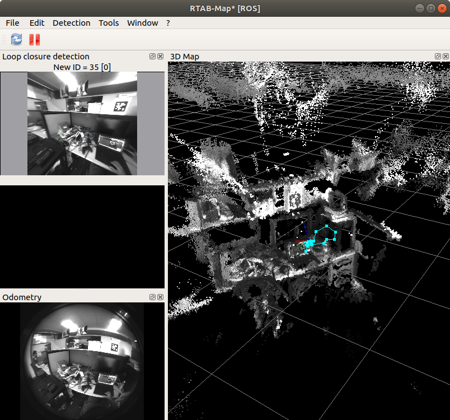This screenshot has height=420, width=450.
Task: Open the ? help menu
Action: pyautogui.click(x=168, y=23)
